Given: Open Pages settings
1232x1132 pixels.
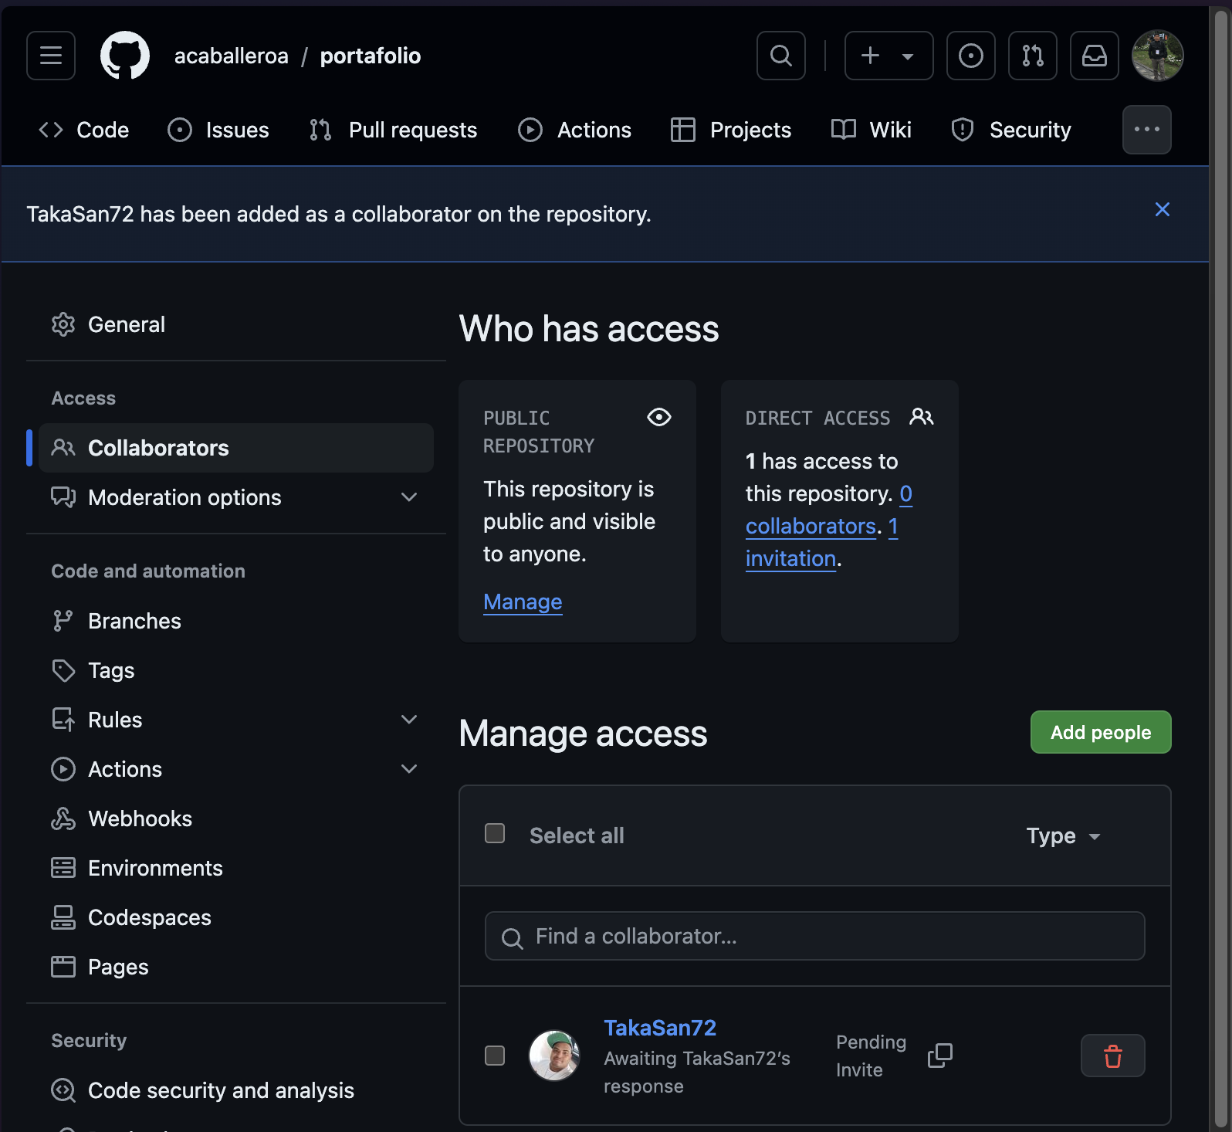Looking at the screenshot, I should [x=236, y=967].
